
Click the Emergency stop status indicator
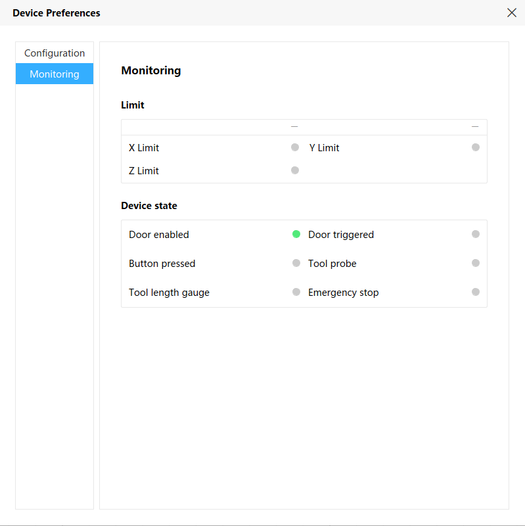click(x=476, y=292)
